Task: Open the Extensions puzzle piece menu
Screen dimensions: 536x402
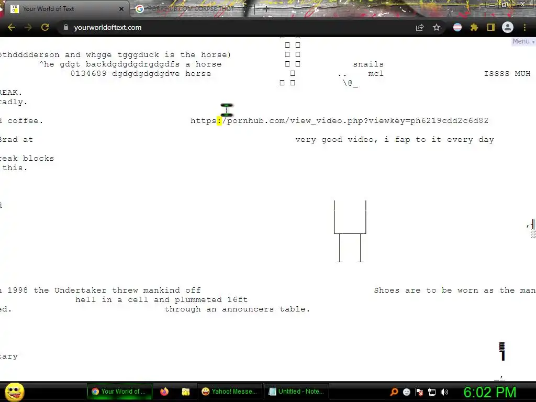Action: (474, 27)
